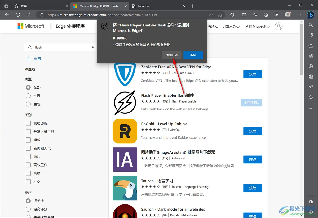This screenshot has height=218, width=318.
Task: Activate Read aloud icon in address bar
Action: [x=211, y=15]
